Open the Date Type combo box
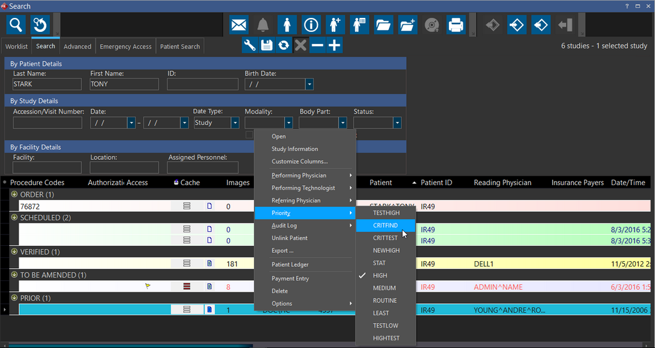The width and height of the screenshot is (655, 348). (216, 123)
